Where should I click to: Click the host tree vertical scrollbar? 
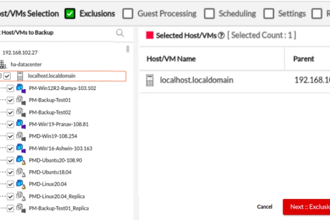[128, 50]
